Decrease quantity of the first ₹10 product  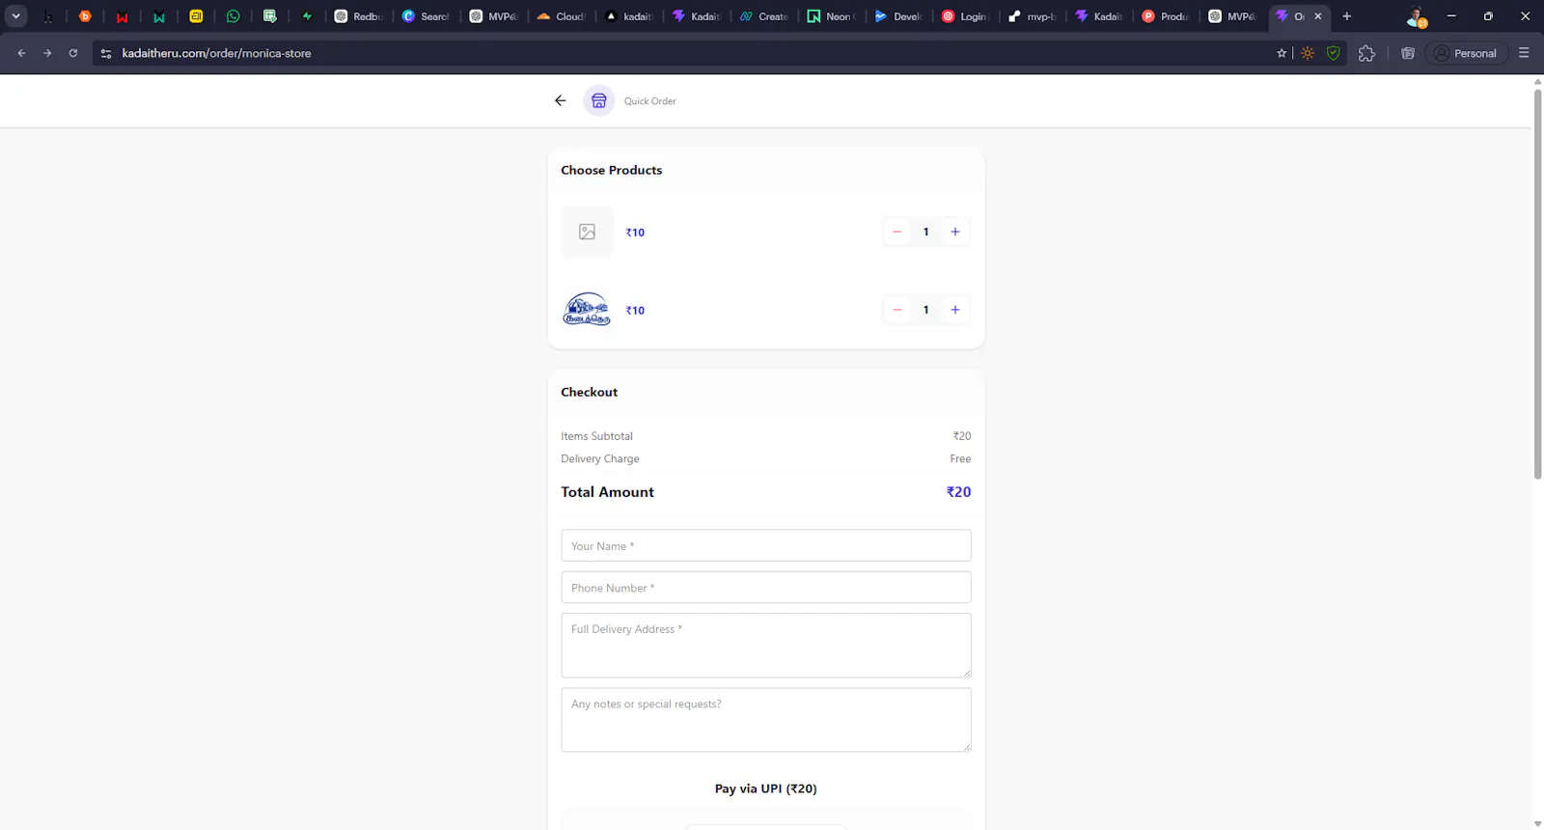[x=897, y=232]
